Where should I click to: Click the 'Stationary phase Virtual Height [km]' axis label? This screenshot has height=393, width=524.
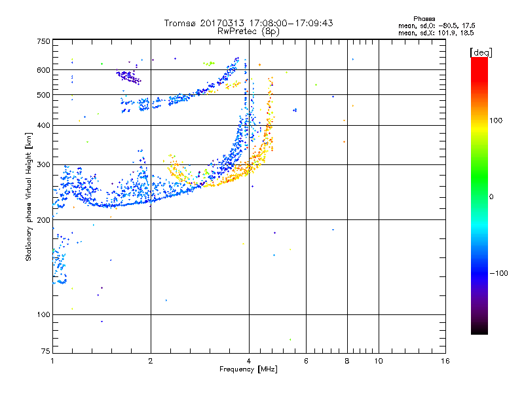(x=28, y=197)
